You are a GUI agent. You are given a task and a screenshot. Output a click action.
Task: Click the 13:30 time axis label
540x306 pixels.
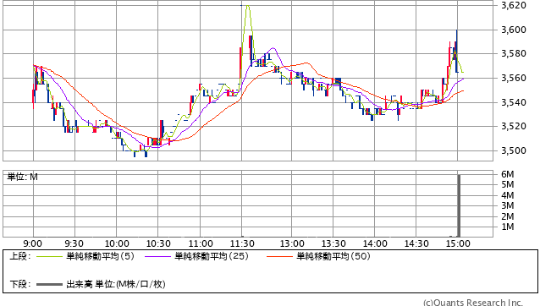(x=333, y=243)
